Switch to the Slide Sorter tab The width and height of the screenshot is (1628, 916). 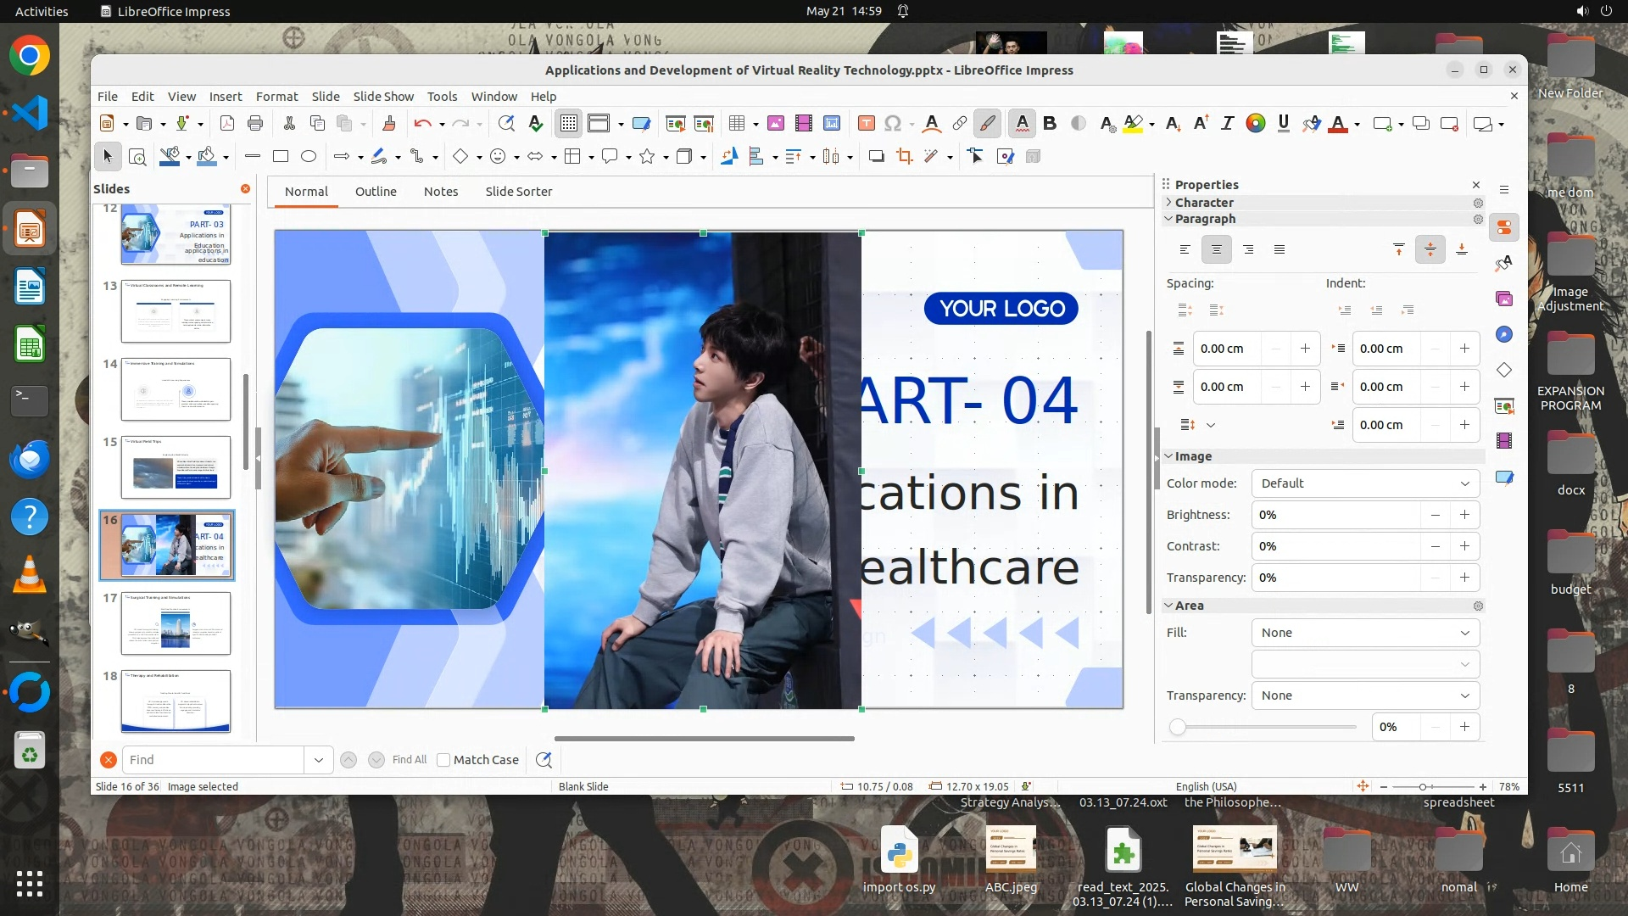pyautogui.click(x=518, y=192)
